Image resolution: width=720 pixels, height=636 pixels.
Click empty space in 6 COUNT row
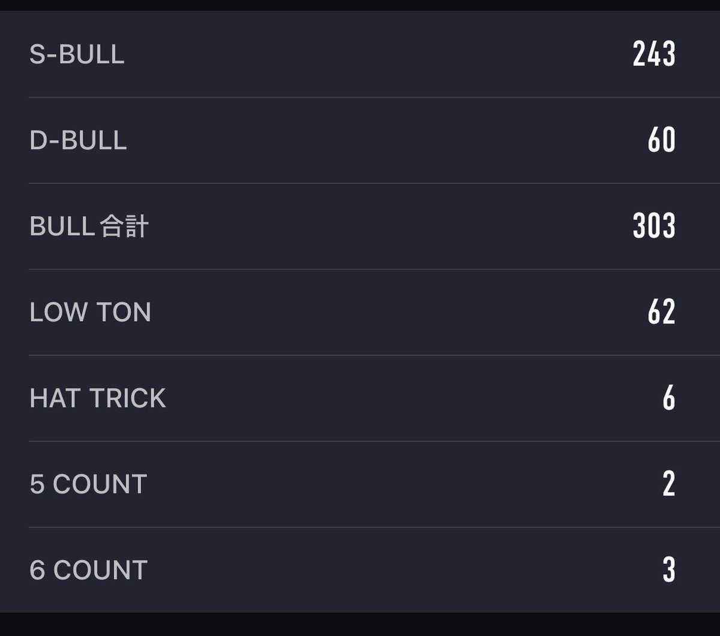point(402,571)
